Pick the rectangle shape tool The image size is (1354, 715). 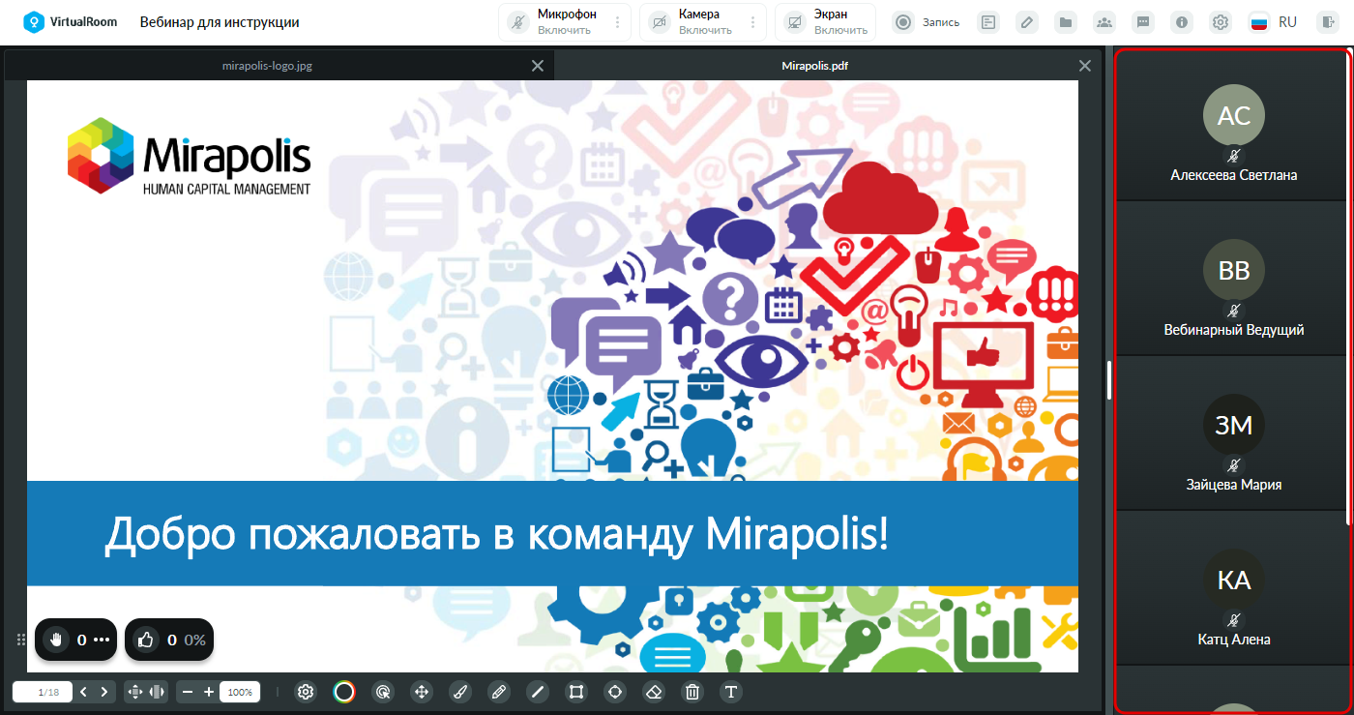pos(576,692)
